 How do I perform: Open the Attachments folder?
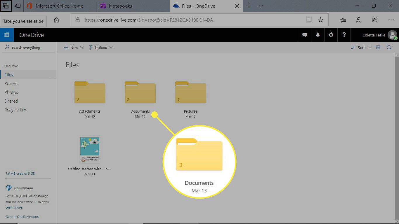90,92
